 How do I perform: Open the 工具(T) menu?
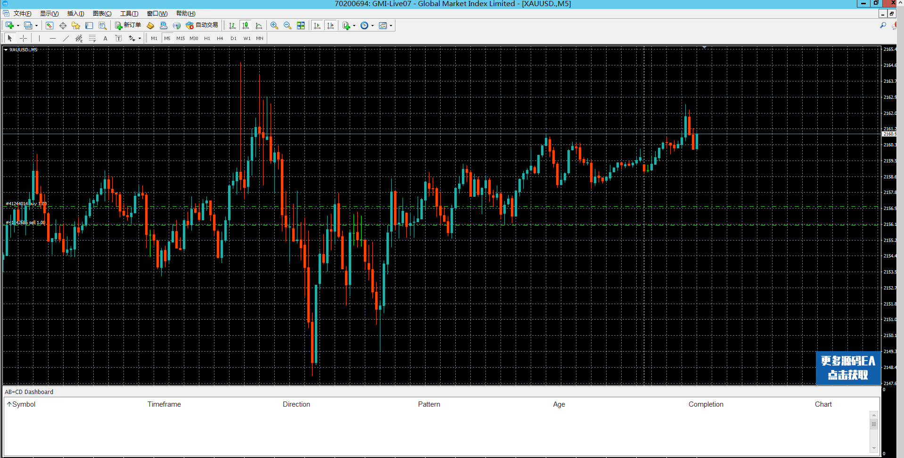pos(129,13)
